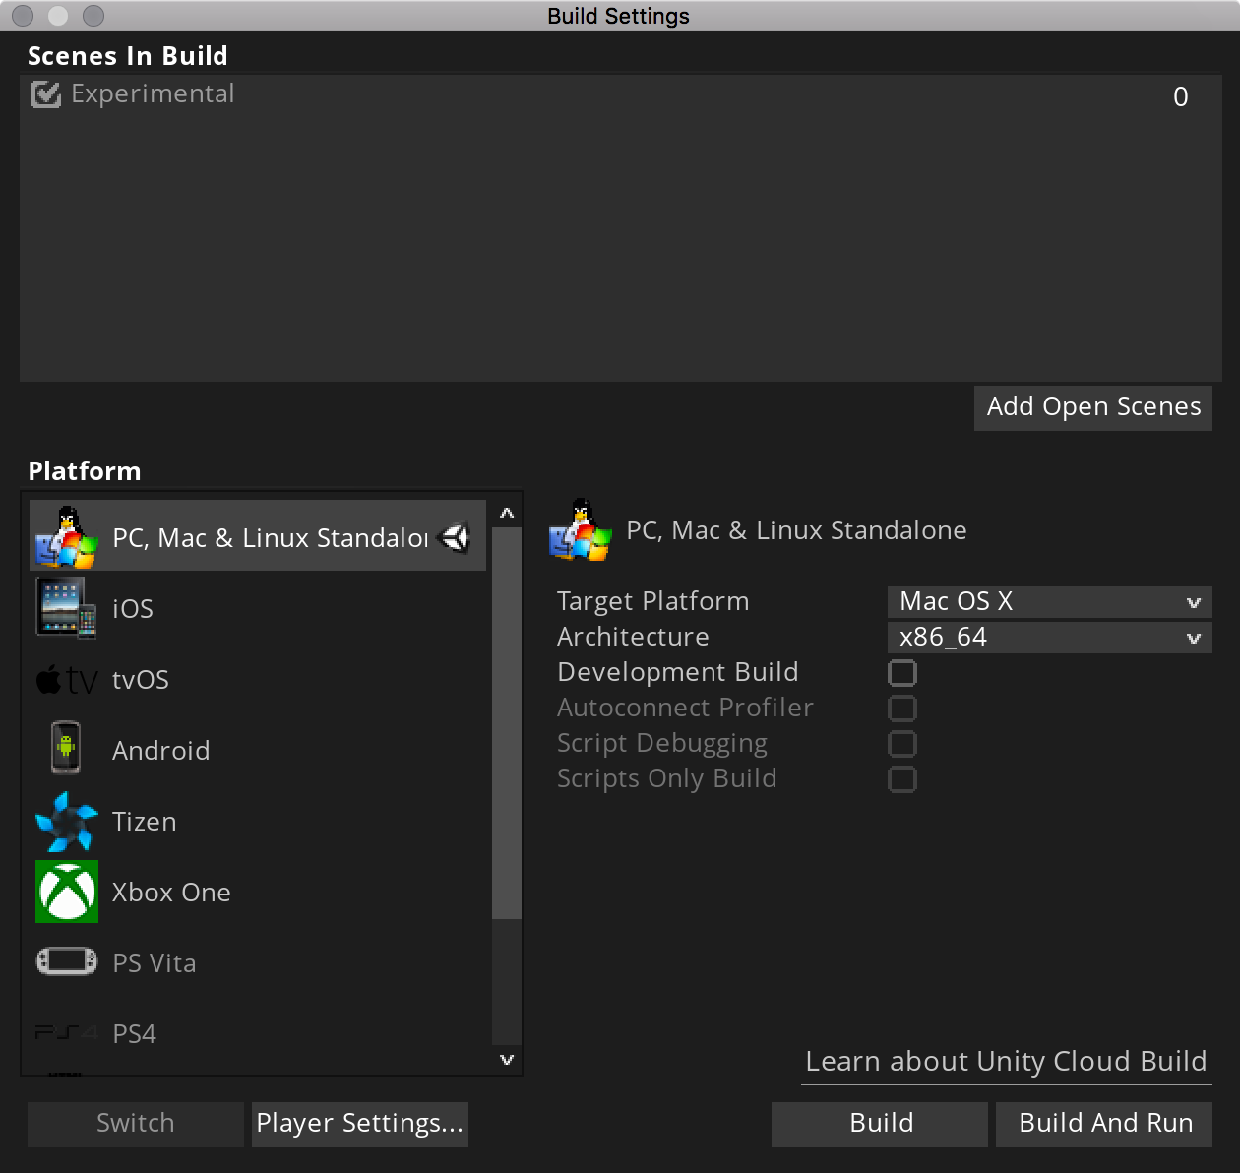1240x1173 pixels.
Task: Select the Android platform icon
Action: (65, 750)
